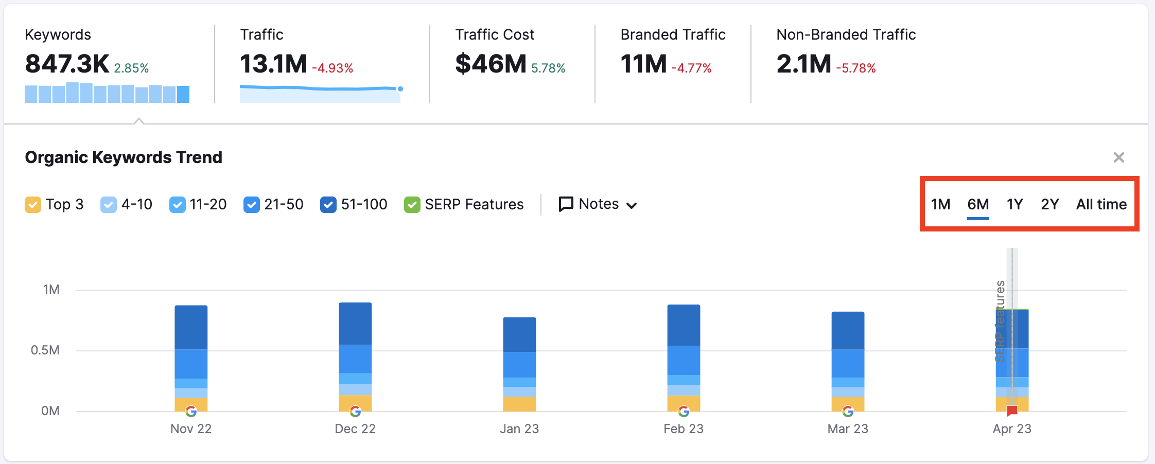Click the Google update icon below Nov 22
Viewport: 1155px width, 464px height.
[x=191, y=412]
